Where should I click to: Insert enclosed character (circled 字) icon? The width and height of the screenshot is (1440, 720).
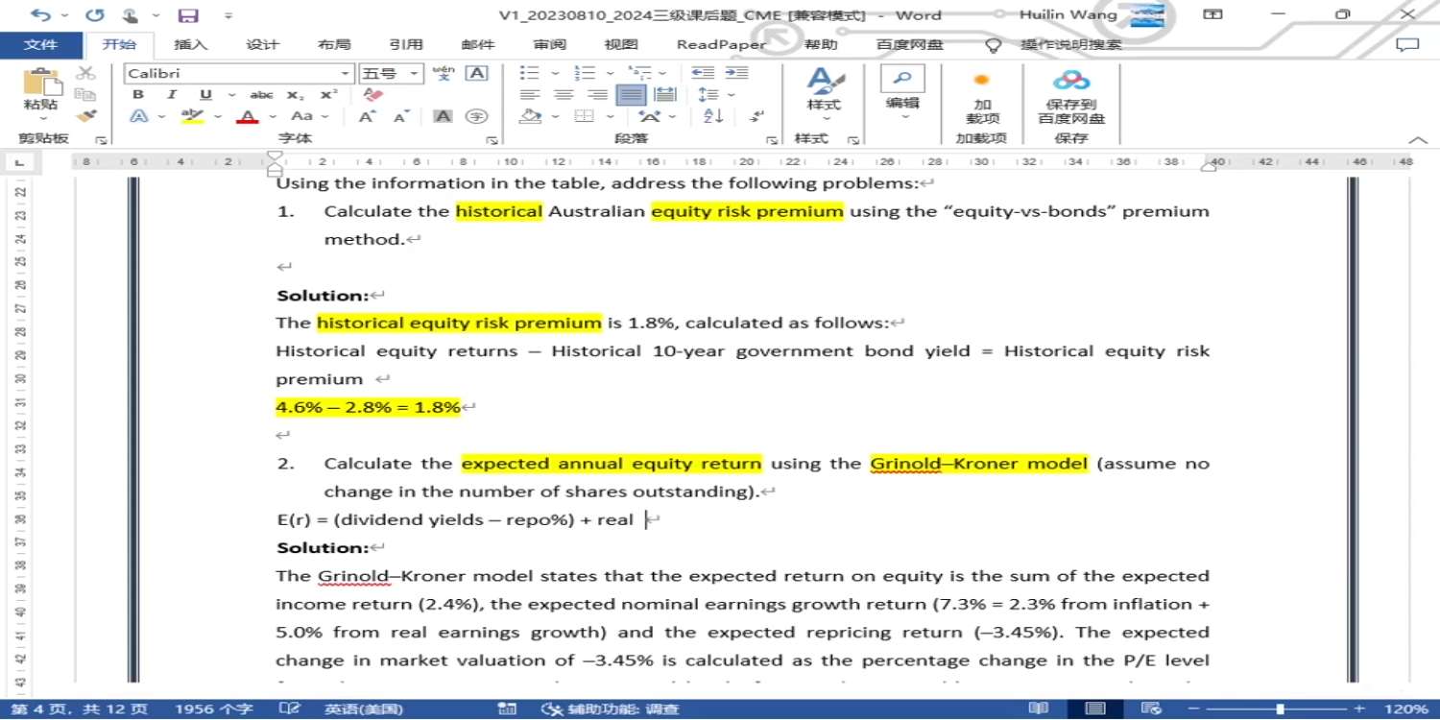click(476, 116)
